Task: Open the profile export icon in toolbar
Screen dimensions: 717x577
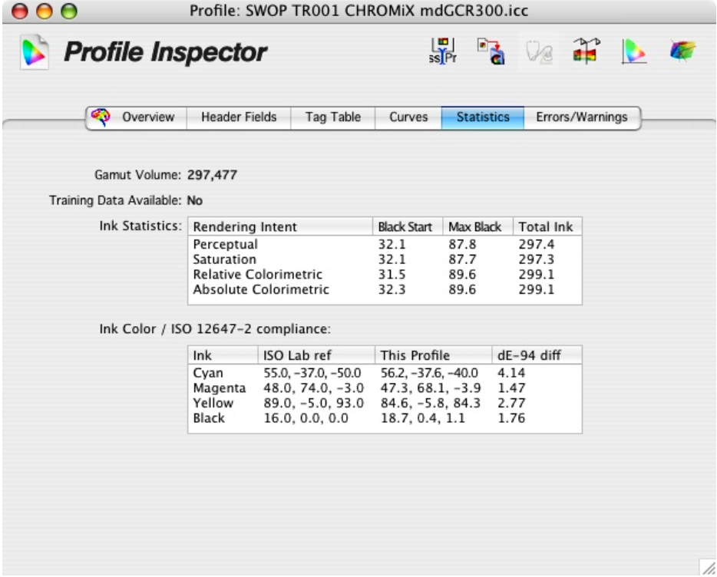Action: point(489,51)
